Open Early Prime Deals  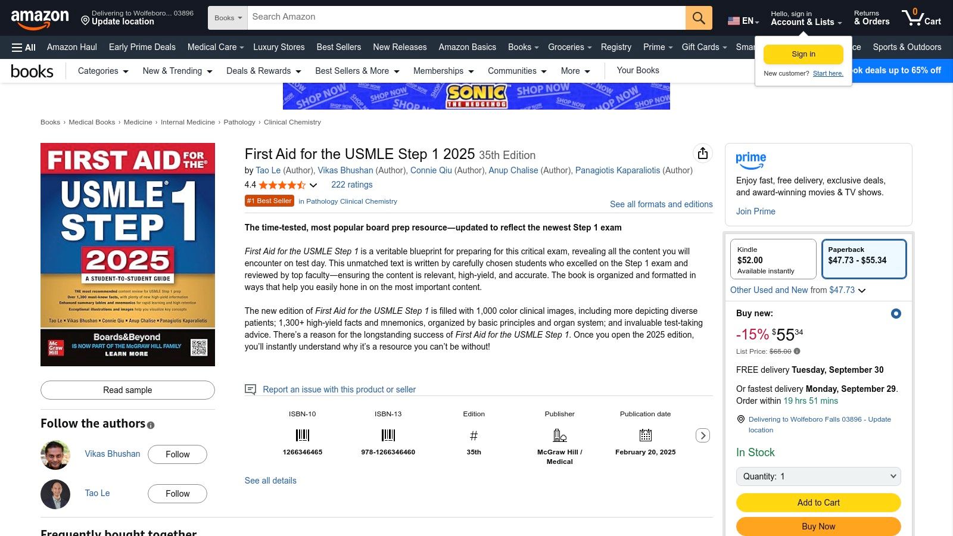point(142,47)
